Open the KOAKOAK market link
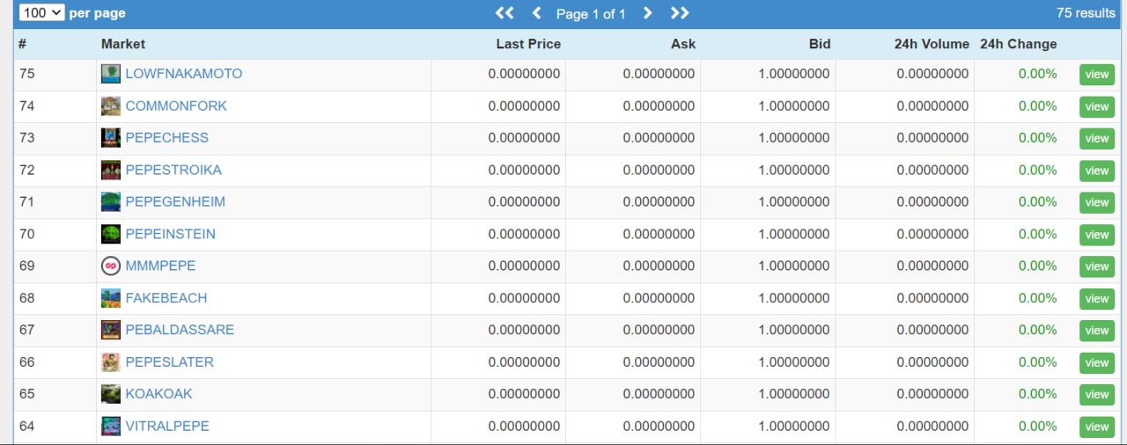 [x=159, y=393]
